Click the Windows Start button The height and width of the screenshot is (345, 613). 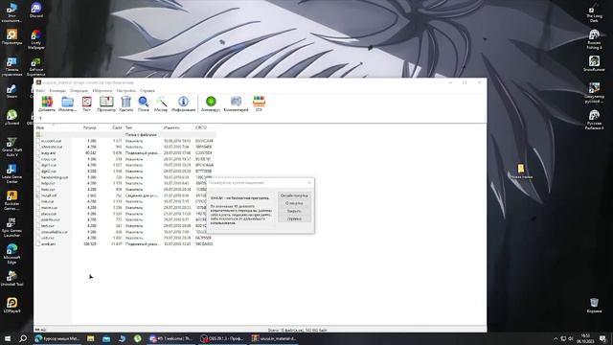pyautogui.click(x=8, y=338)
